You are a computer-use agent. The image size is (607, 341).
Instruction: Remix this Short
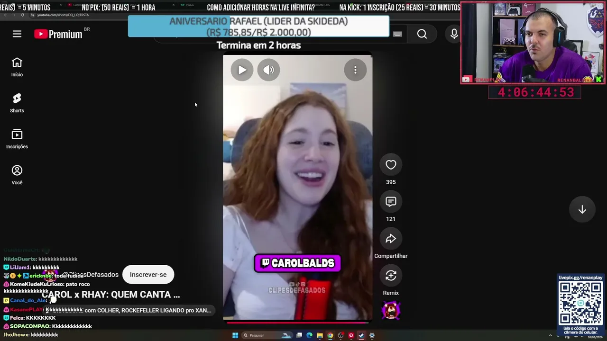pyautogui.click(x=391, y=276)
